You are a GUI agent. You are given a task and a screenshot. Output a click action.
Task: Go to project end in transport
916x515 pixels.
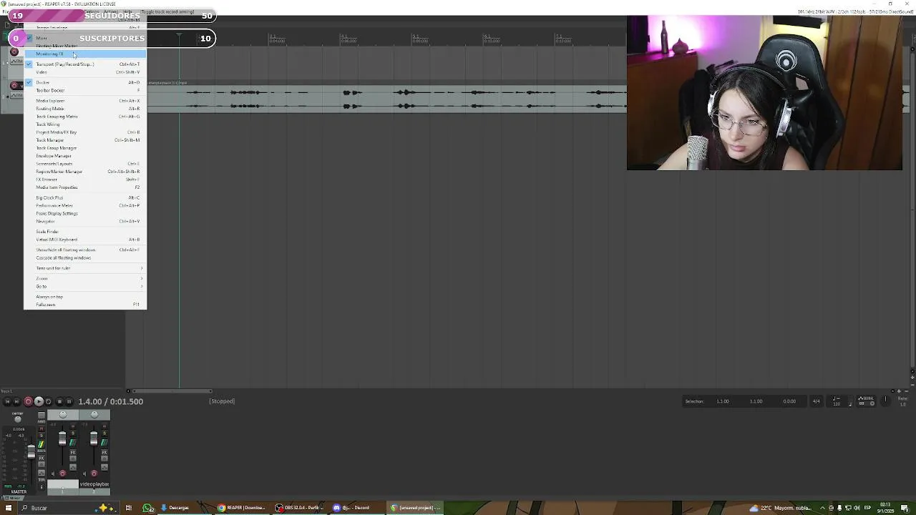point(16,401)
